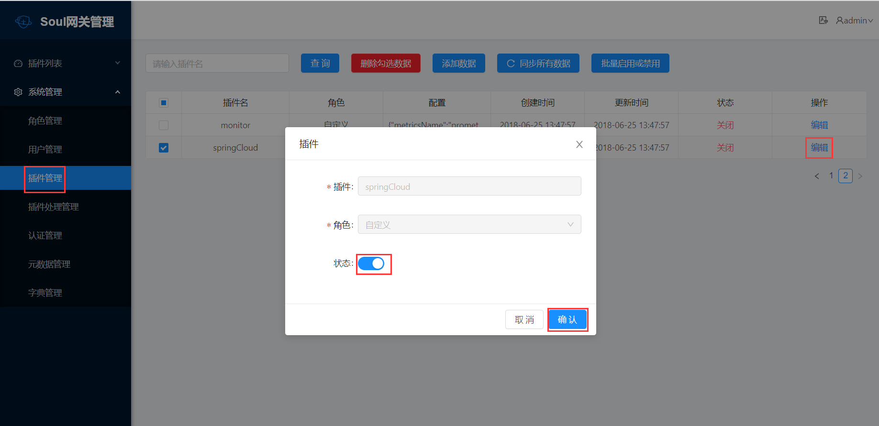Click the 添加数据 button
The width and height of the screenshot is (879, 426).
click(459, 63)
